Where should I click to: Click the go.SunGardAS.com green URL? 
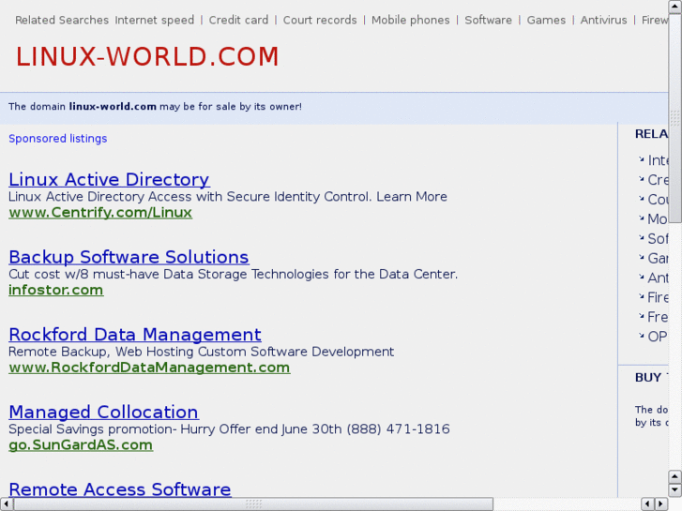81,445
